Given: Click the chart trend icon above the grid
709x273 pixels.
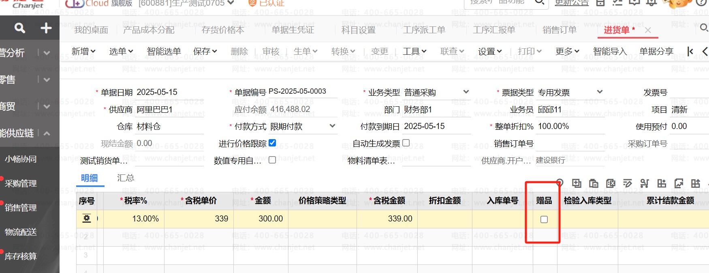Looking at the screenshot, I should [x=679, y=183].
